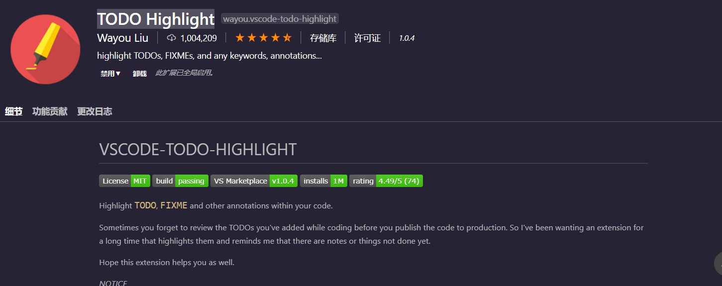Click the TODO Highlight extension title
The image size is (722, 286).
tap(156, 19)
